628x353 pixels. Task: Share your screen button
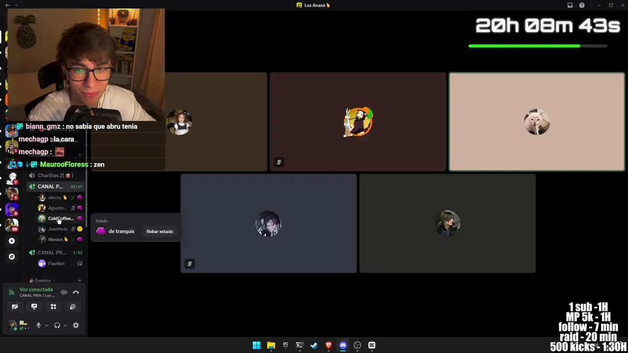pos(34,306)
